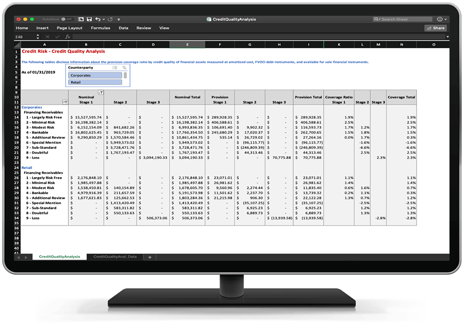Image resolution: width=464 pixels, height=324 pixels.
Task: Add a new sheet with plus button
Action: 150,257
